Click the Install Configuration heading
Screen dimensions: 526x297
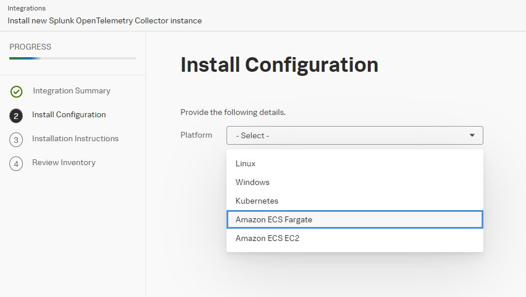point(279,65)
